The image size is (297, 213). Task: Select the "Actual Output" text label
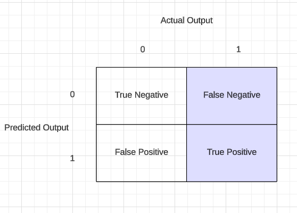[x=187, y=20]
